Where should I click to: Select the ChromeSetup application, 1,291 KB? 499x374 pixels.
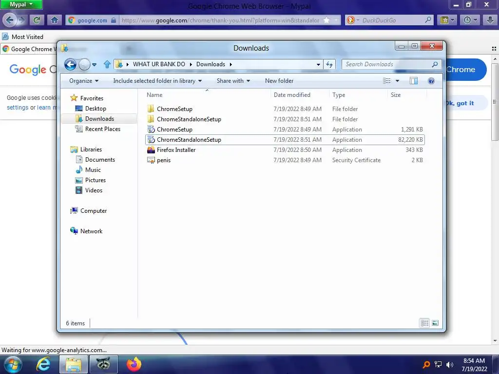(x=285, y=130)
